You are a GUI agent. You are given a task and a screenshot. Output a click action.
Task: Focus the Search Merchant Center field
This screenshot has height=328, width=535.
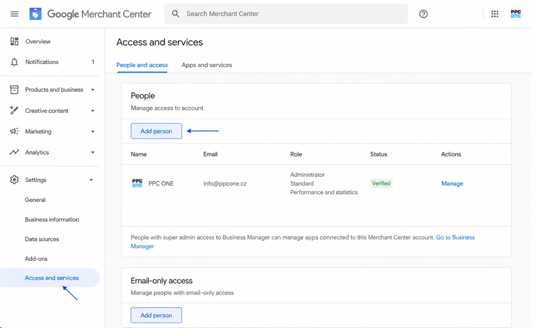pos(286,14)
